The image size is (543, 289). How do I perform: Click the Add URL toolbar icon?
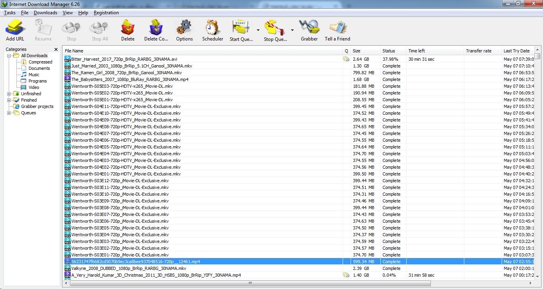tap(15, 27)
